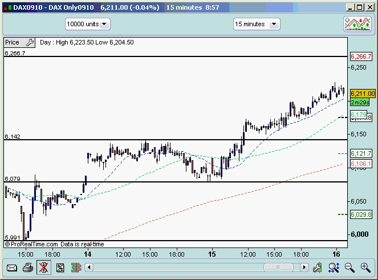Minimize the DAX0910 window
The height and width of the screenshot is (280, 378).
coord(351,7)
